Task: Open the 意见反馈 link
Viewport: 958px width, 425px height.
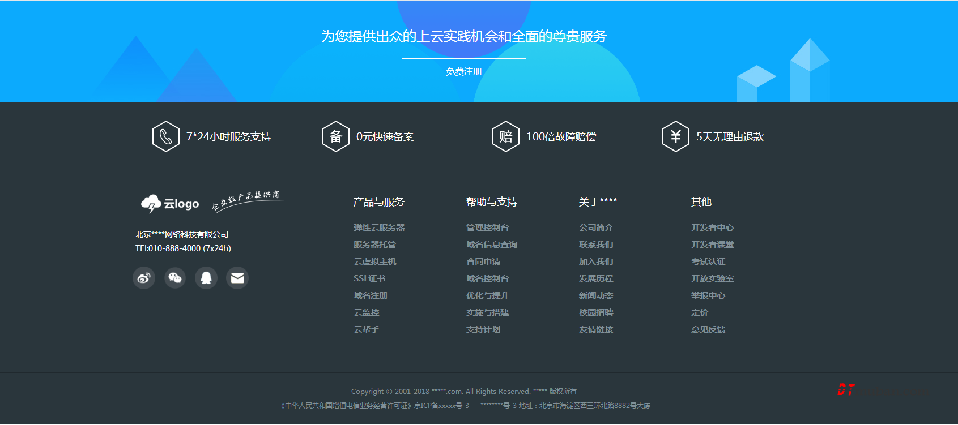Action: click(708, 329)
